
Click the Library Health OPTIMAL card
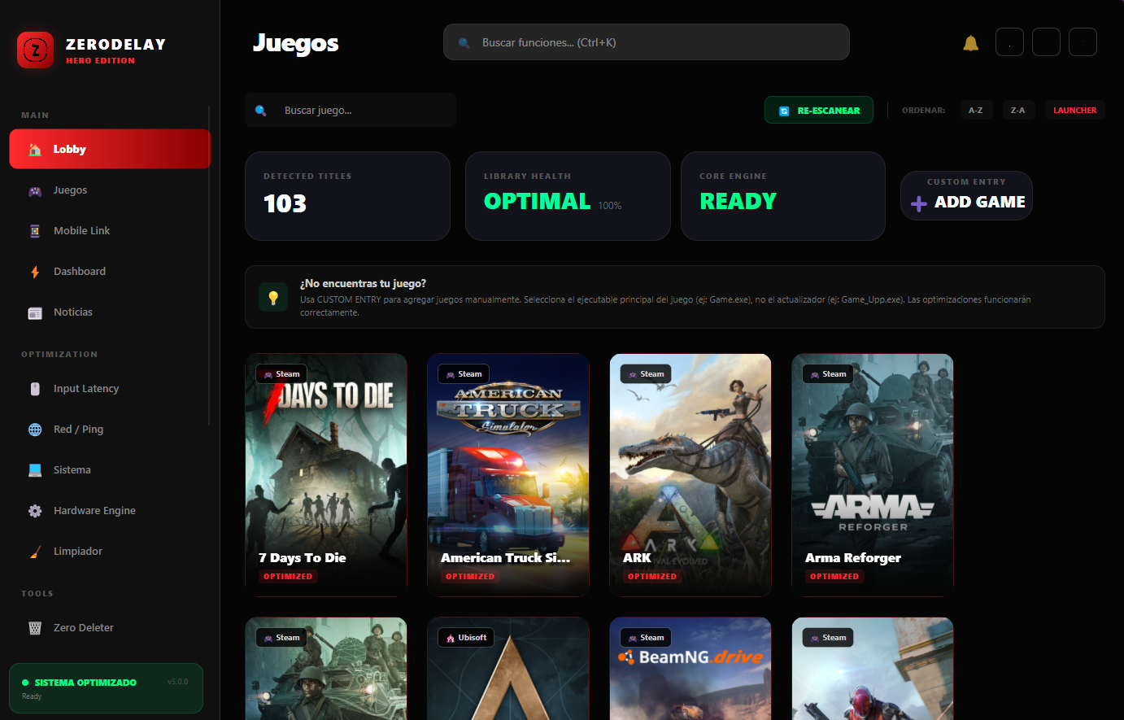coord(568,196)
